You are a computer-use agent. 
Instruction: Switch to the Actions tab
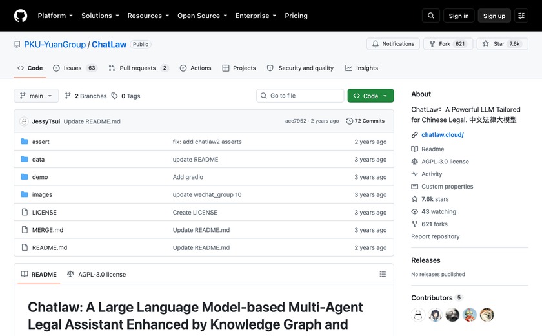(196, 68)
